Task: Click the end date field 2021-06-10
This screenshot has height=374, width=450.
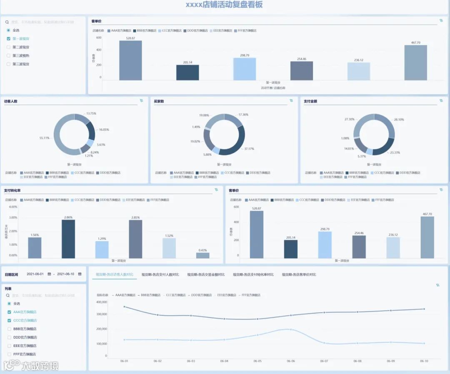Action: coord(65,274)
